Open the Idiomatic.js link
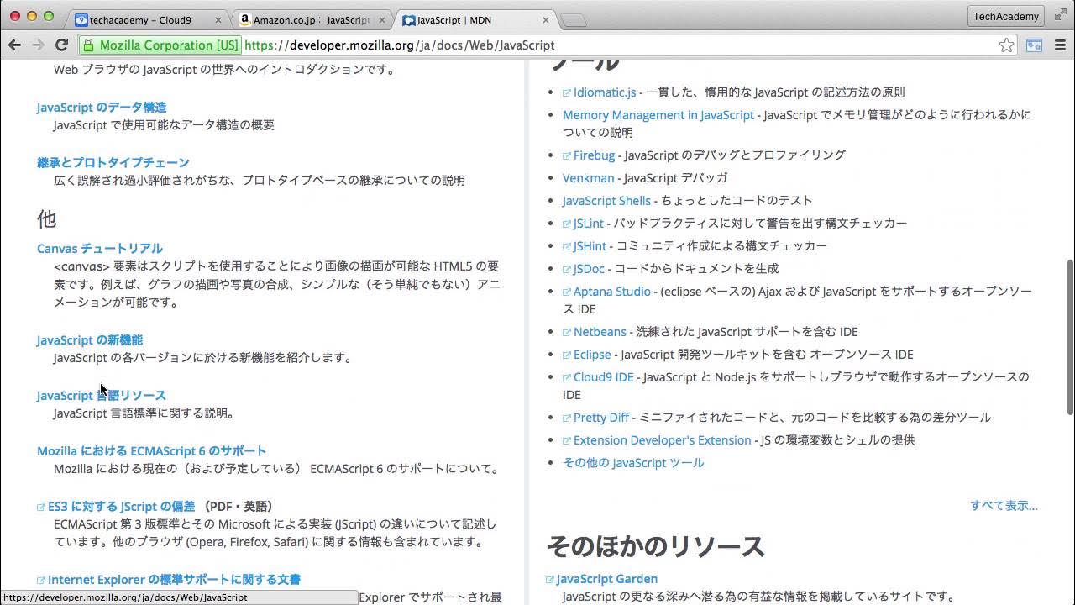1075x605 pixels. coord(605,92)
